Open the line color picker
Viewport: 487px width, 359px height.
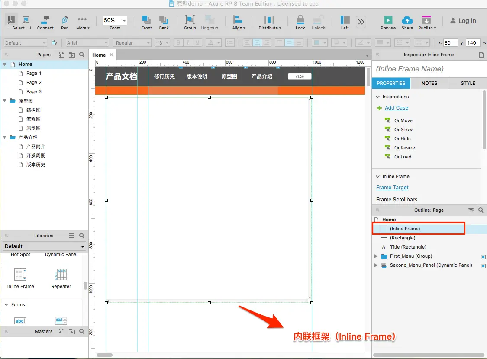363,42
